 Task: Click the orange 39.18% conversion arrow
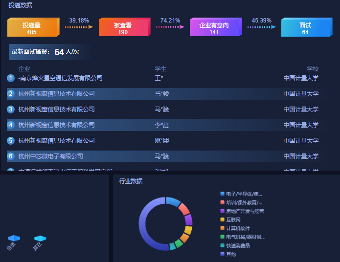79,27
